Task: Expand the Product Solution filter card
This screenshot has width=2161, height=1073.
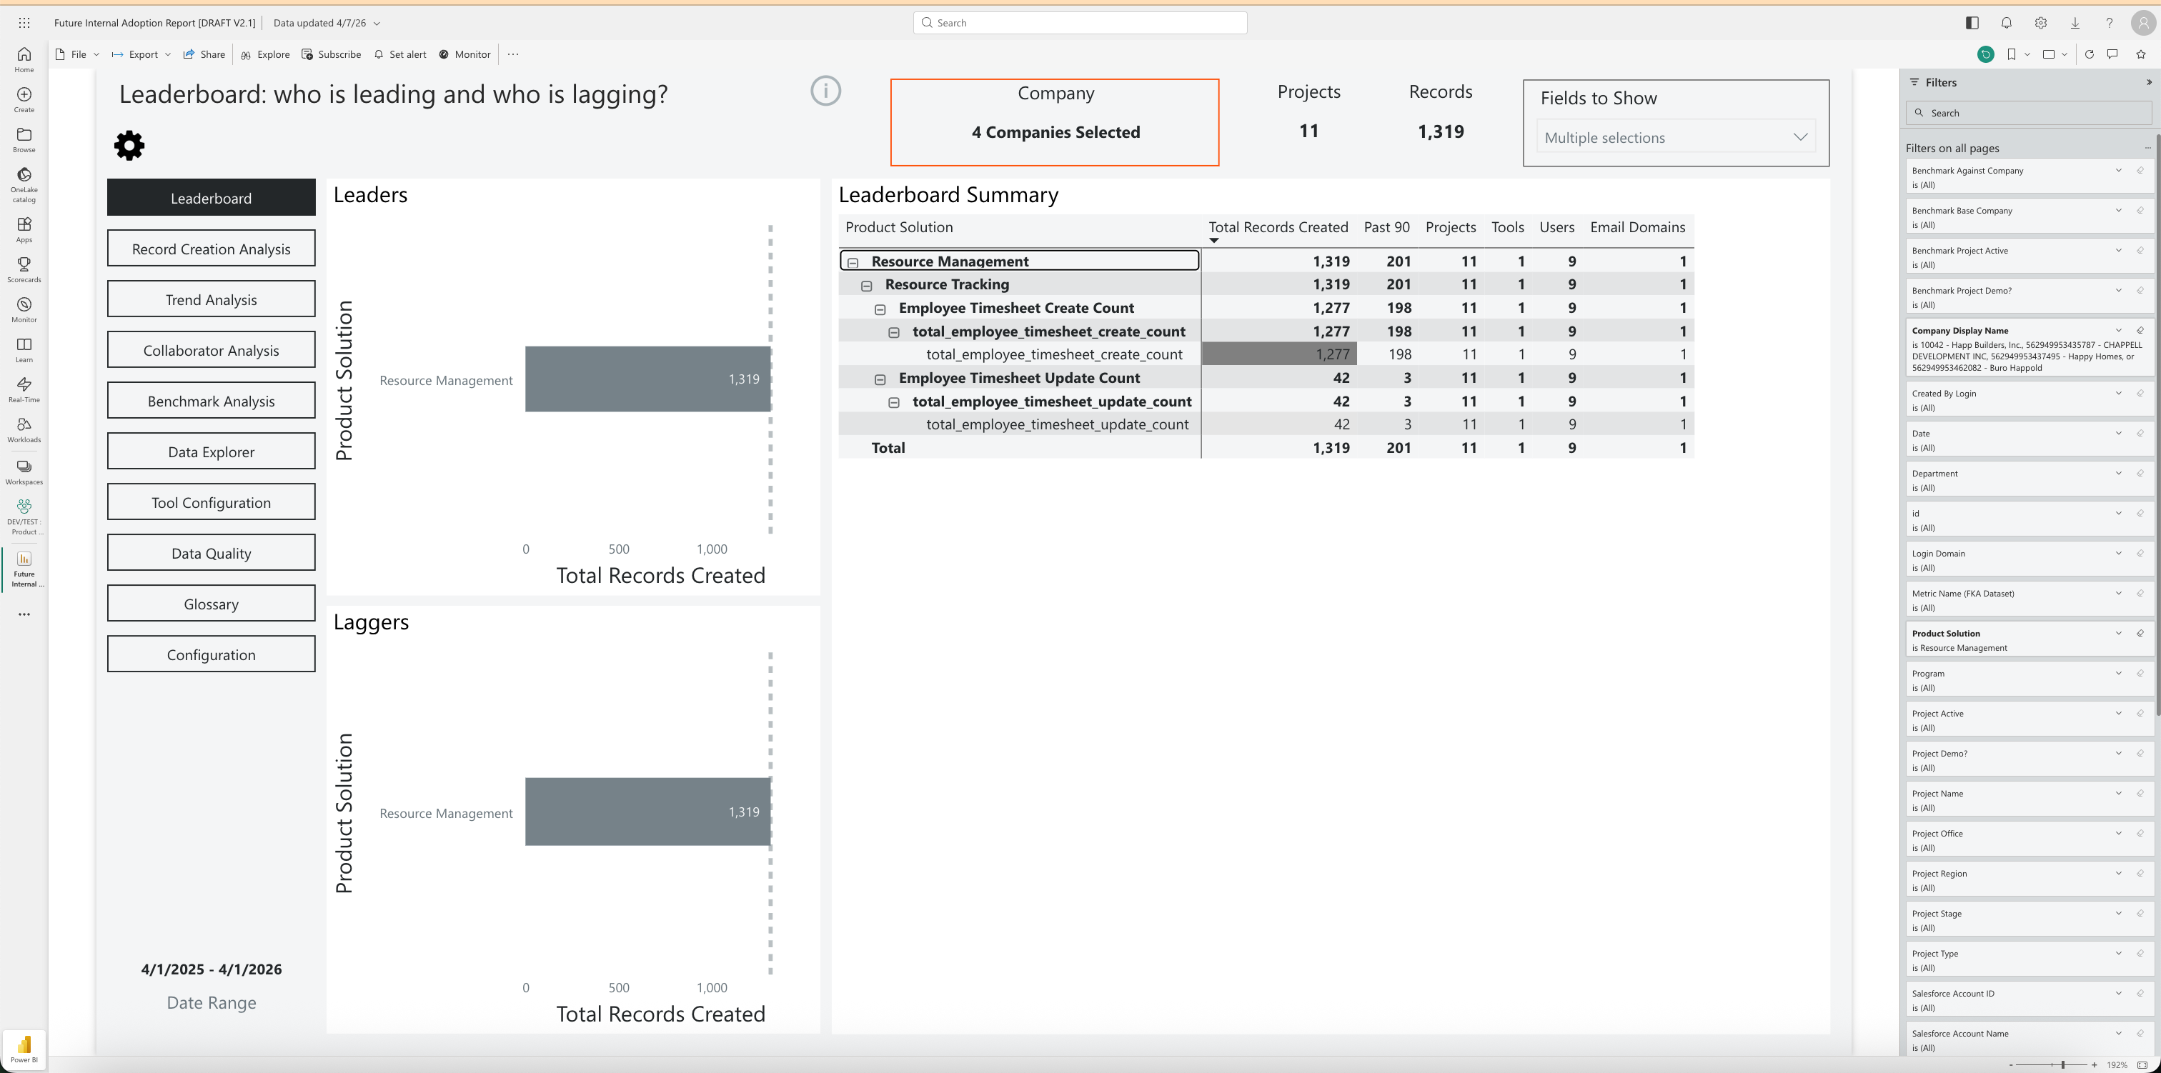Action: pos(2117,634)
